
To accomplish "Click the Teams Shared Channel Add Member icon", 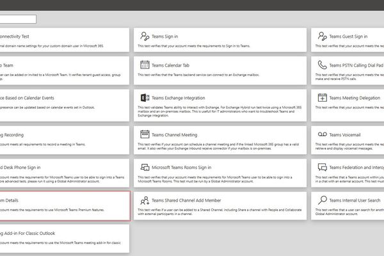I will tap(145, 200).
